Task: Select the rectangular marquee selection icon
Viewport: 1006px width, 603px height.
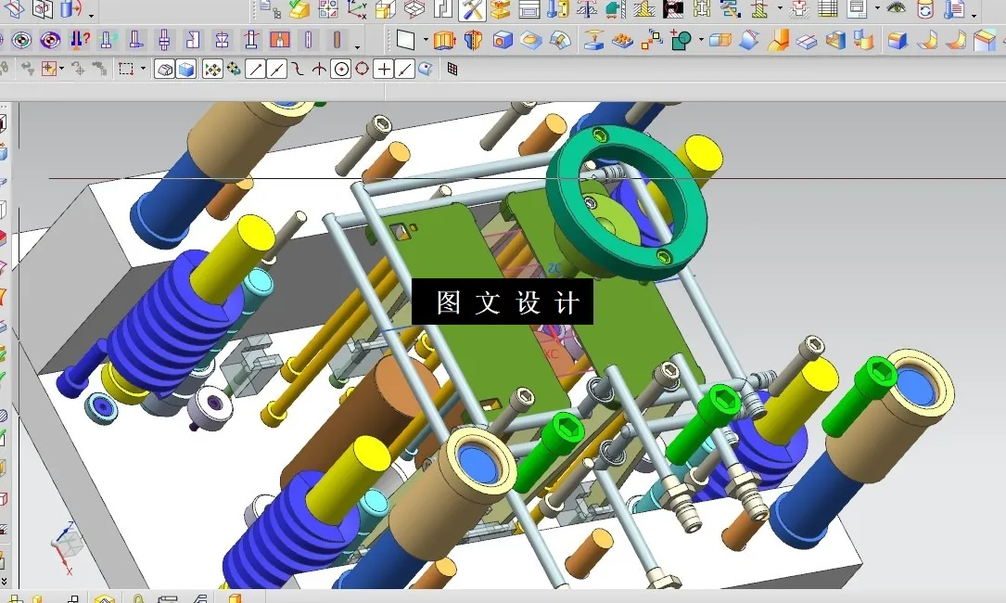Action: pos(126,68)
